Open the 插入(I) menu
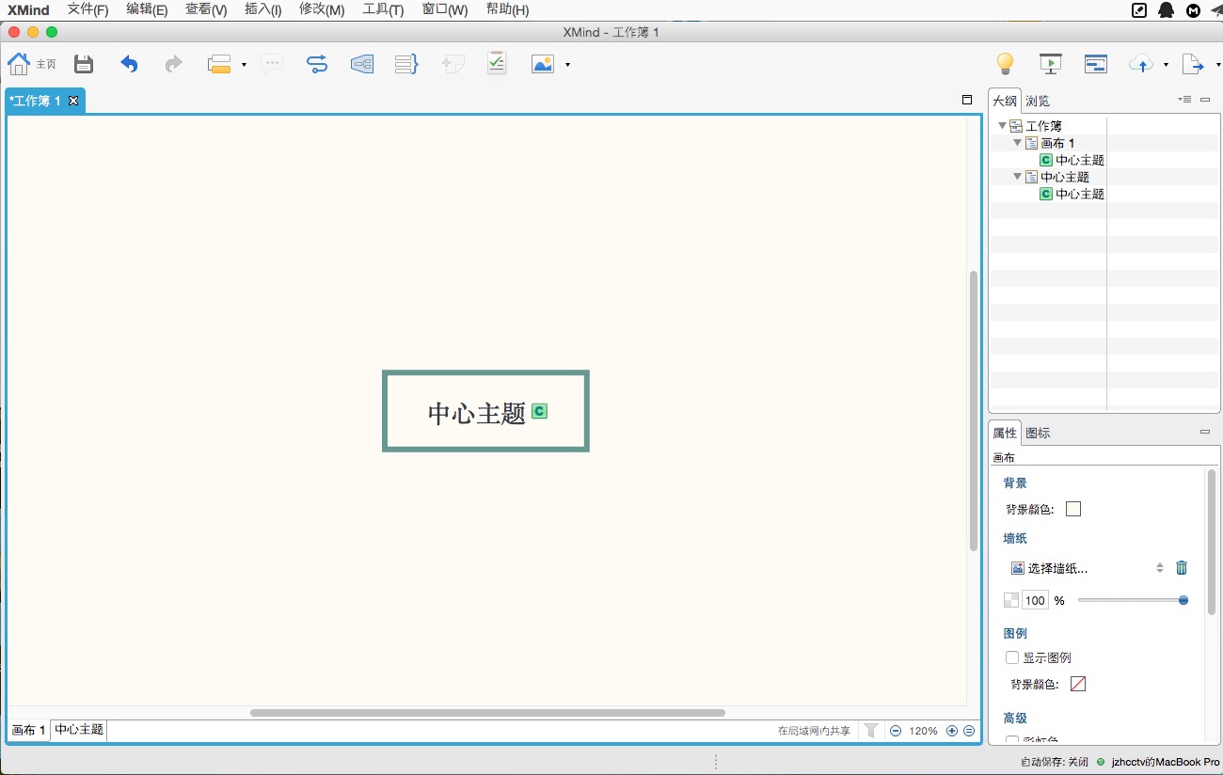This screenshot has width=1223, height=775. 262,9
